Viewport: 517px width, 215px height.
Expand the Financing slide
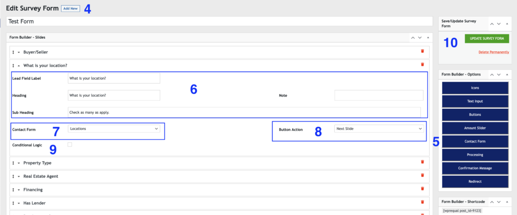click(x=19, y=190)
